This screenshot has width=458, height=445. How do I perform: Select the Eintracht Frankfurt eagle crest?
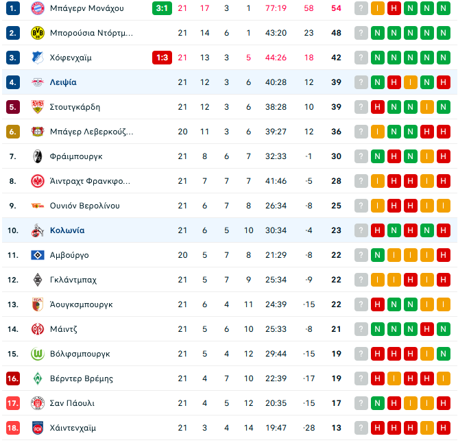coord(37,181)
